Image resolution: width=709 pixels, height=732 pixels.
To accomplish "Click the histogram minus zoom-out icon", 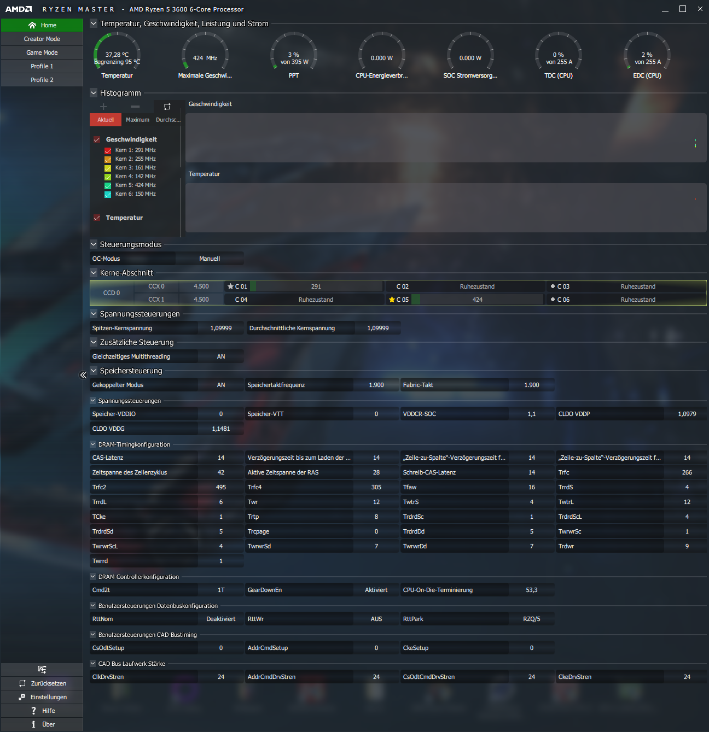I will point(135,107).
